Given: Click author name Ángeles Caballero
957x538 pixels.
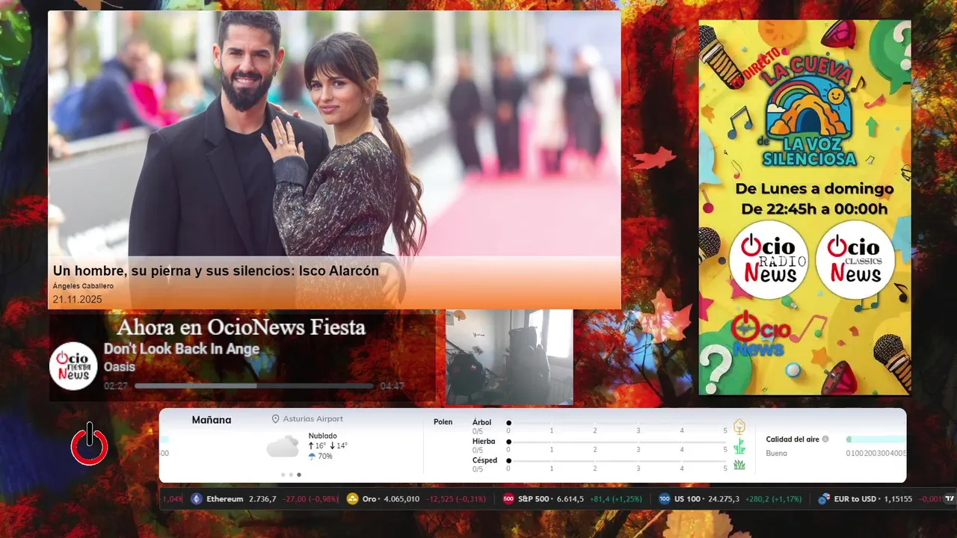Looking at the screenshot, I should pyautogui.click(x=83, y=286).
